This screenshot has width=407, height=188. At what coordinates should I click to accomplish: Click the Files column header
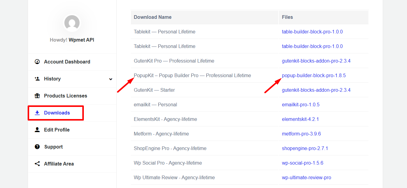point(287,17)
